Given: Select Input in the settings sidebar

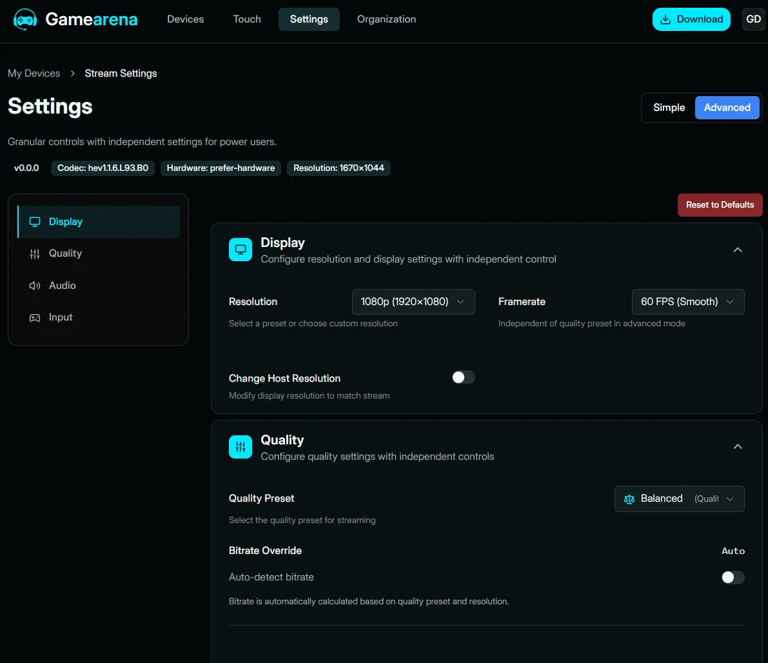Looking at the screenshot, I should point(99,317).
